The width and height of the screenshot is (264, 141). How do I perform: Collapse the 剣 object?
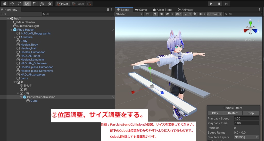coord(15,82)
